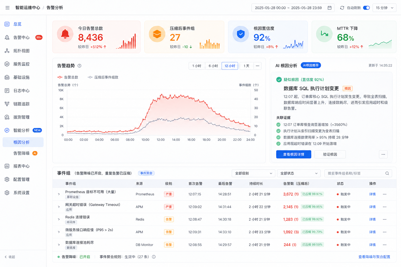Open the 全部状态 filter dropdown
This screenshot has height=267, width=401.
299,173
